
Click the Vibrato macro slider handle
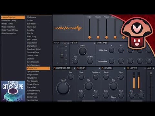click(x=98, y=37)
